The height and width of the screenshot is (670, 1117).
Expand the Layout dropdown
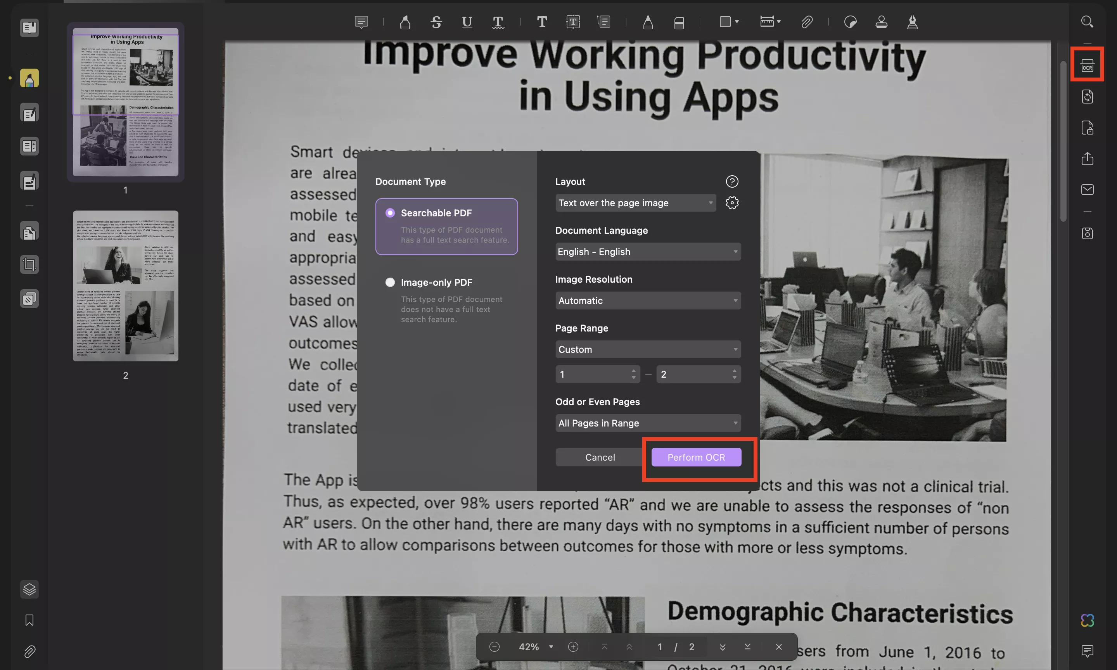635,203
